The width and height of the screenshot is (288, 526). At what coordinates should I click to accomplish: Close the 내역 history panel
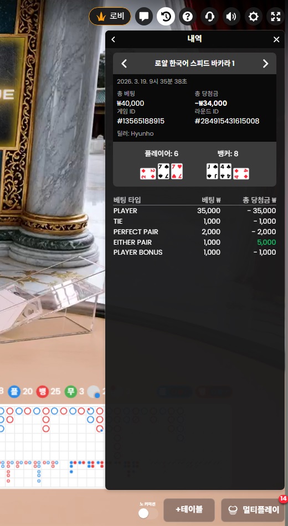[276, 39]
